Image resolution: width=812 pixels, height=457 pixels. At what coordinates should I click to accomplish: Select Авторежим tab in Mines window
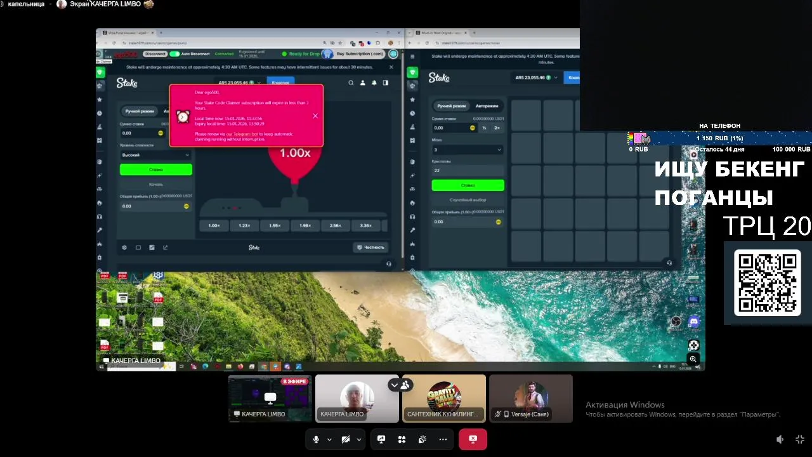(487, 106)
